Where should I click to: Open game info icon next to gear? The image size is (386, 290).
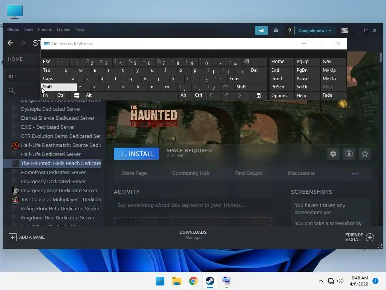point(349,154)
